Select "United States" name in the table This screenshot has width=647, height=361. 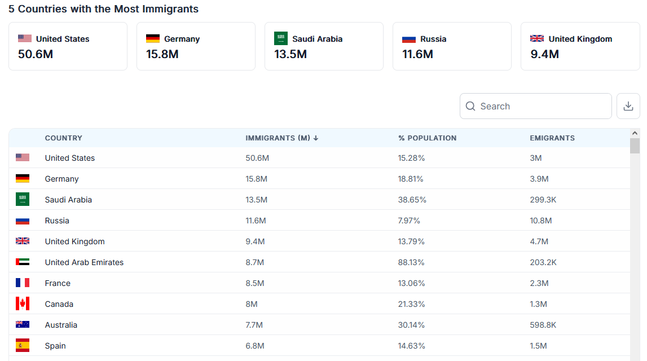click(70, 158)
